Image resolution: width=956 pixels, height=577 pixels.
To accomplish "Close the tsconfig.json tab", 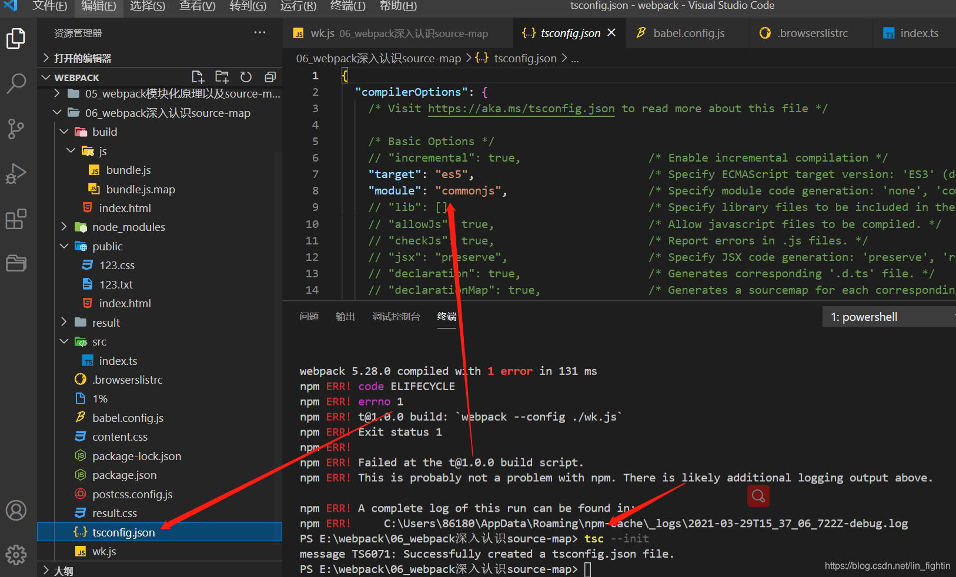I will [611, 33].
